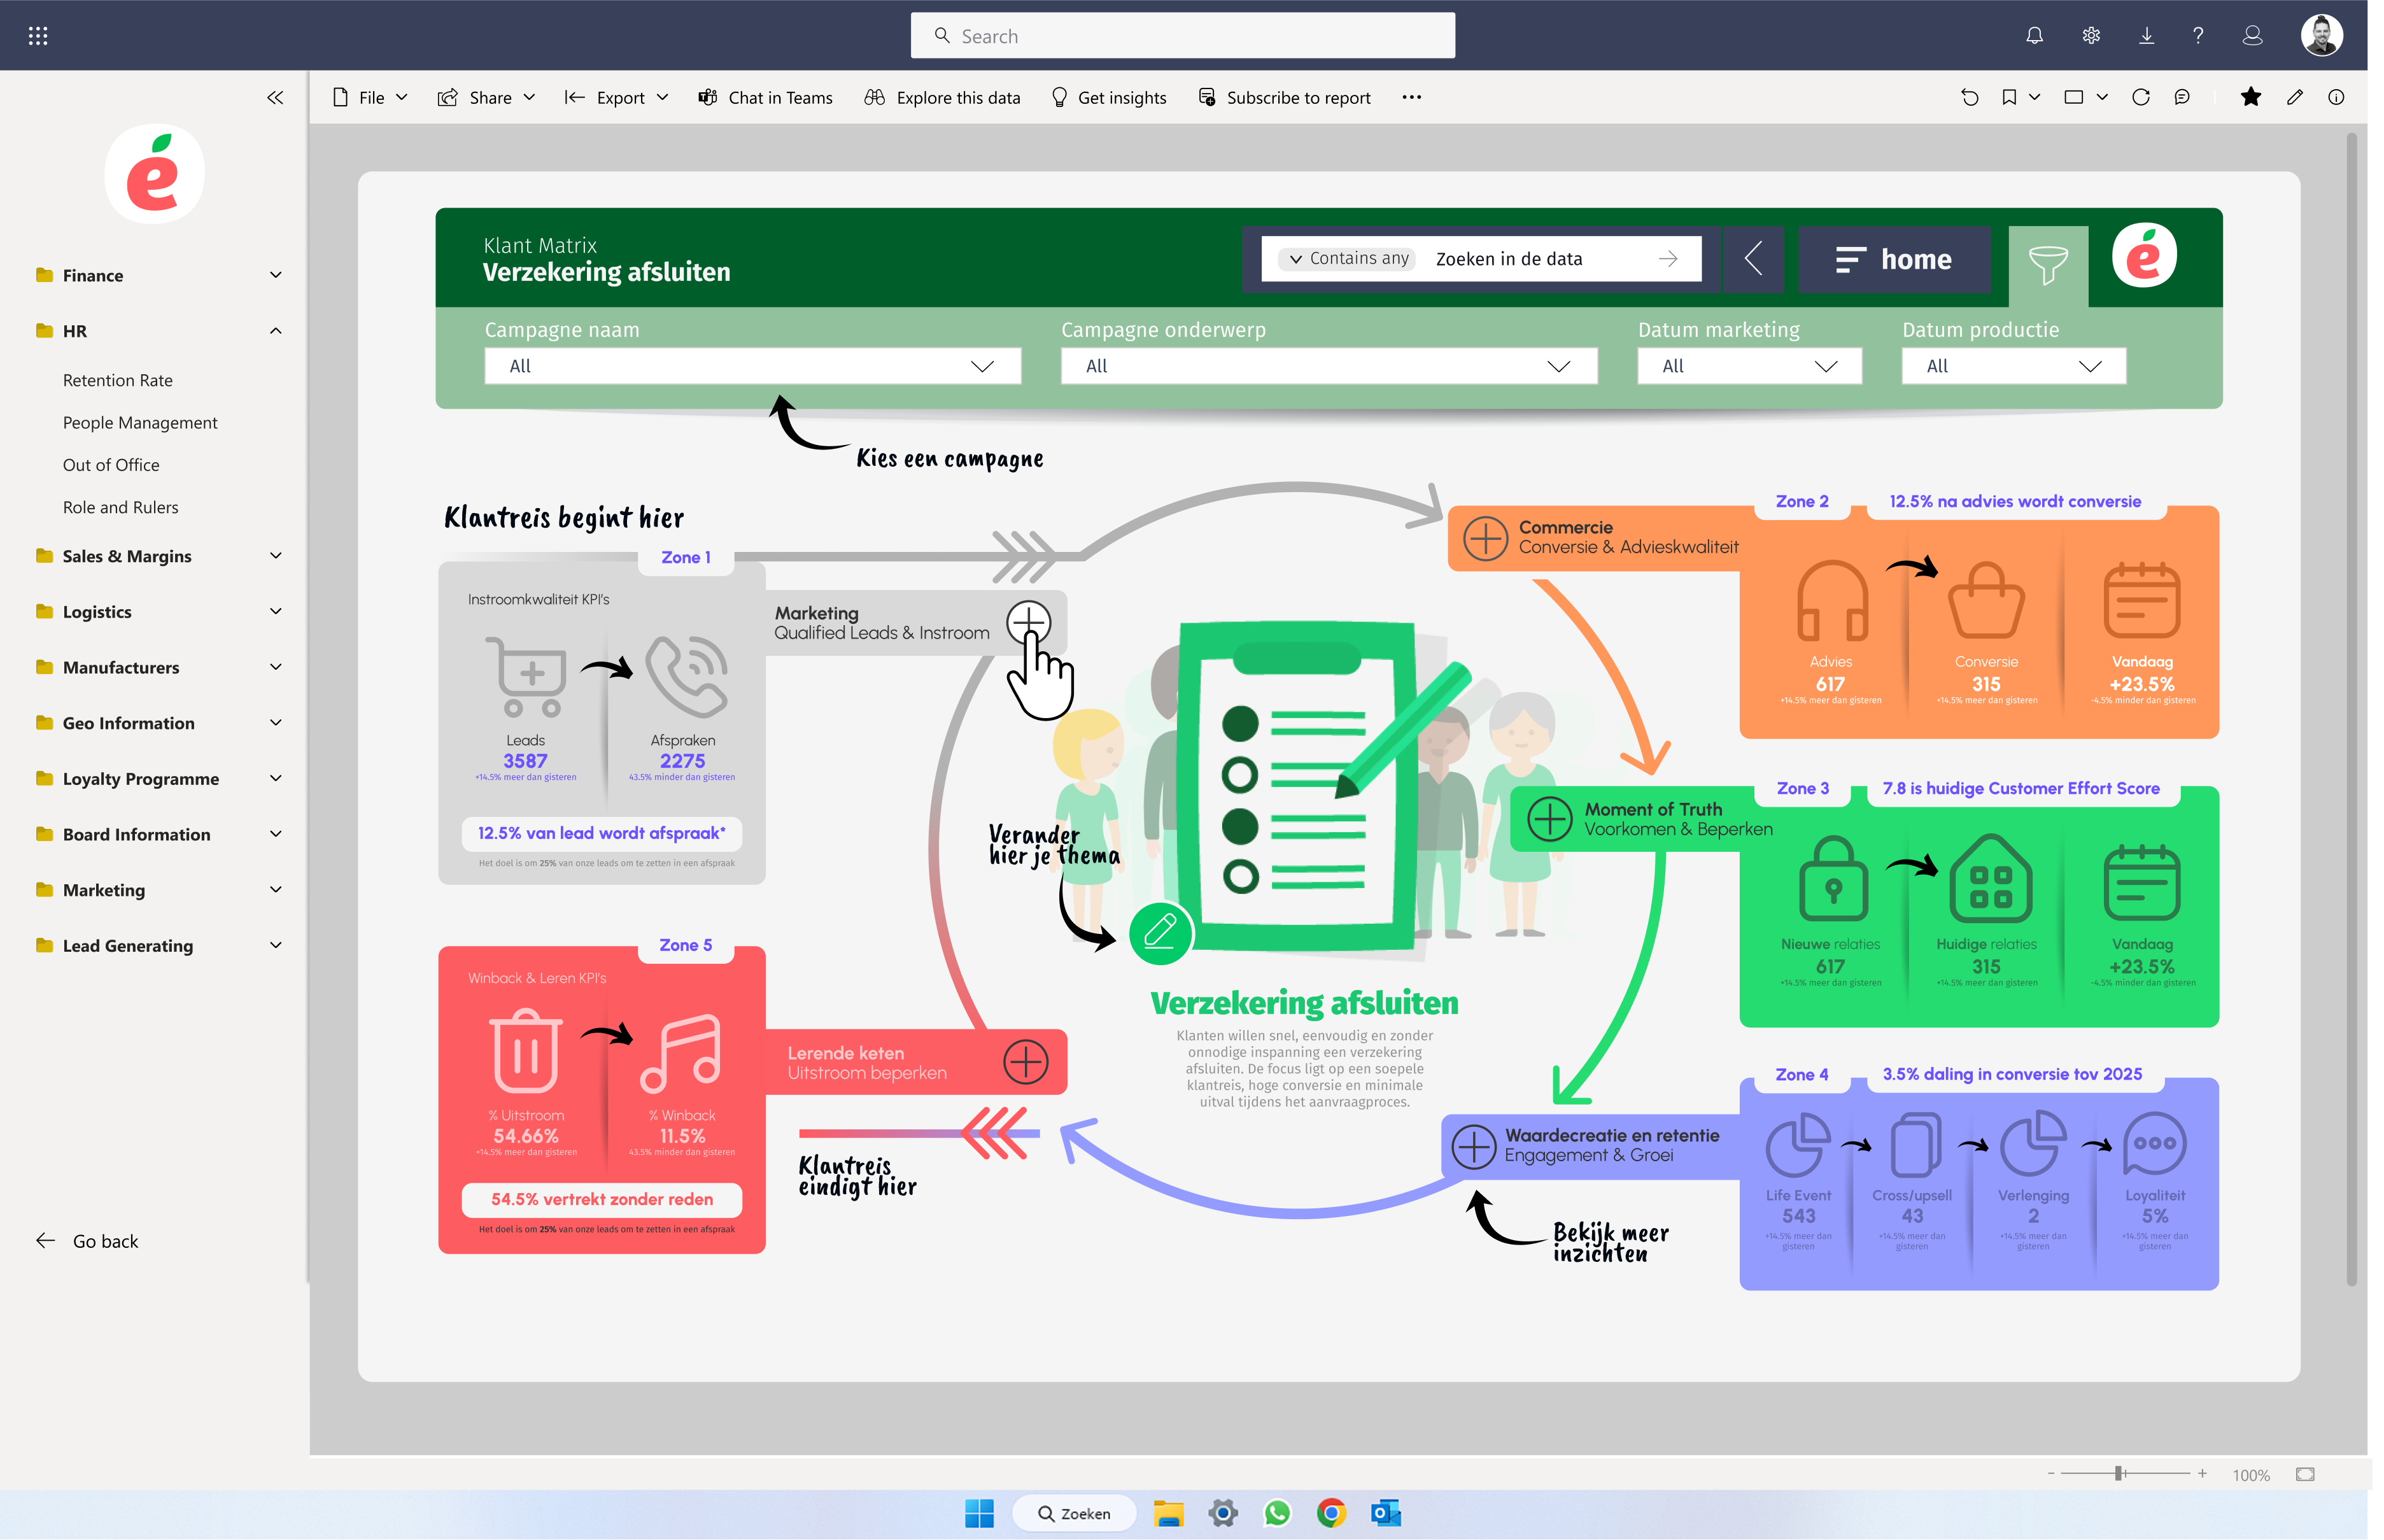This screenshot has height=1540, width=2384.
Task: Open the Datum marketing dropdown
Action: click(x=1749, y=366)
